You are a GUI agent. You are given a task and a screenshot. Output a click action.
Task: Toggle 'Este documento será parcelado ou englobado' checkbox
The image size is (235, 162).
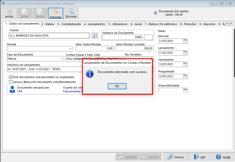point(11,77)
